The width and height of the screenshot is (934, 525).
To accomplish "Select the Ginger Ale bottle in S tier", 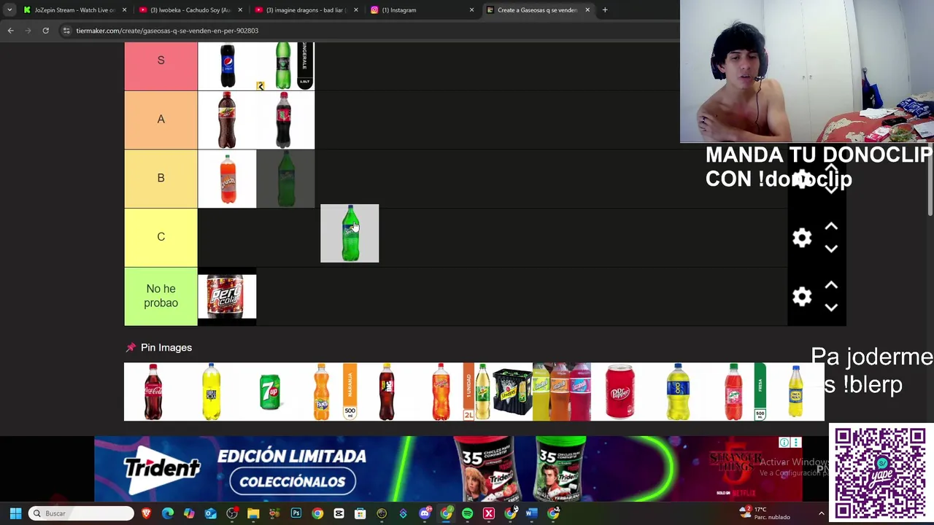I will point(285,66).
